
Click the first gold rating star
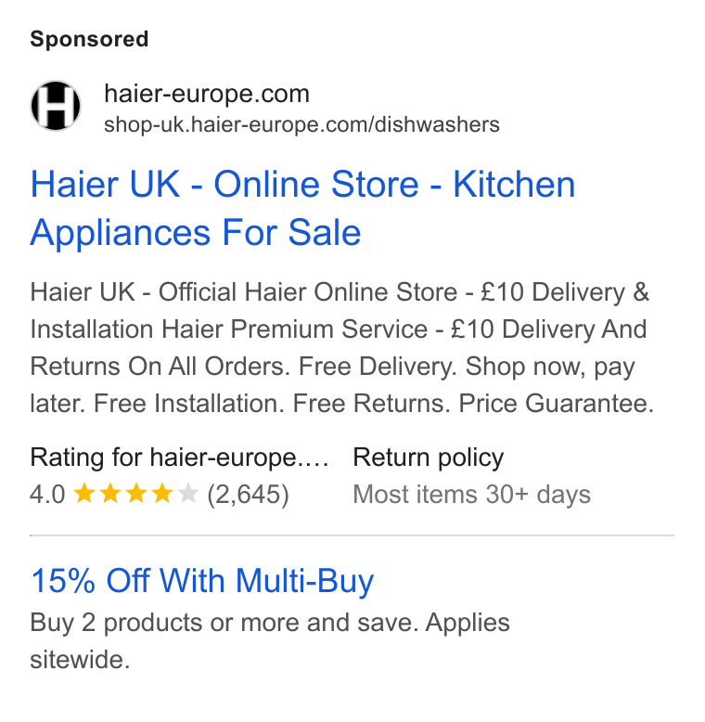[x=84, y=494]
